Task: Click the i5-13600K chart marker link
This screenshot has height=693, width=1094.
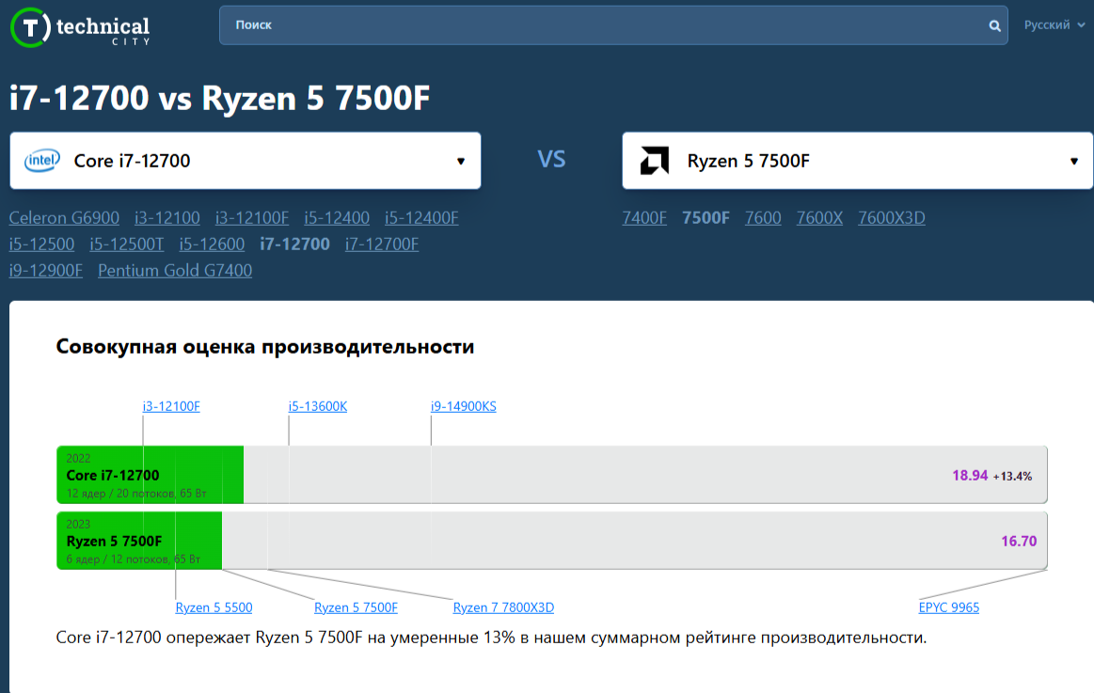Action: tap(317, 406)
